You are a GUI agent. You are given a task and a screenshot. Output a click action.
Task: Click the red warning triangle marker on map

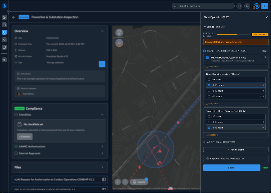160,151
